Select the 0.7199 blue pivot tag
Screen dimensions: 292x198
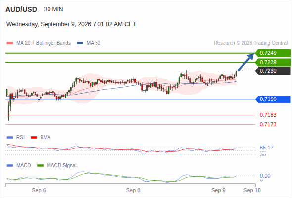click(273, 99)
